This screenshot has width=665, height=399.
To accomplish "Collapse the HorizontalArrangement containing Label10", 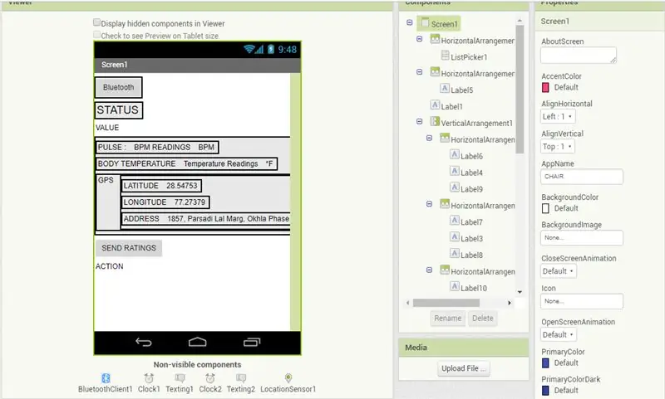I will 429,270.
